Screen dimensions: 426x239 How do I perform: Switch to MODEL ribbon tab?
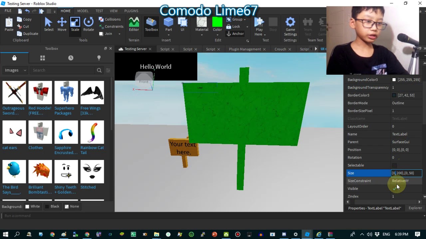coord(83,11)
